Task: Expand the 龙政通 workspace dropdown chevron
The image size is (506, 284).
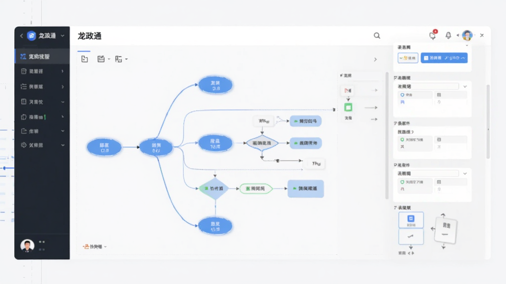Action: (63, 35)
